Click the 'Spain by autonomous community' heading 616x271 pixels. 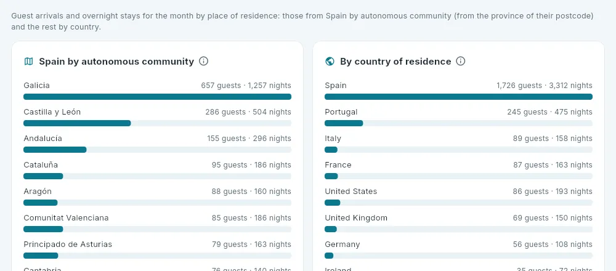[x=116, y=61]
